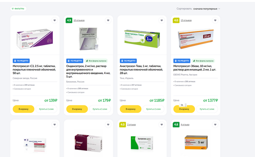
Task: Click heart icon on Бикалутамид Канон card
Action: [55, 125]
